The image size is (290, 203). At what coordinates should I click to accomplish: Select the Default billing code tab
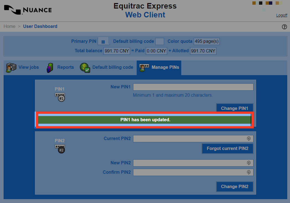tap(107, 68)
